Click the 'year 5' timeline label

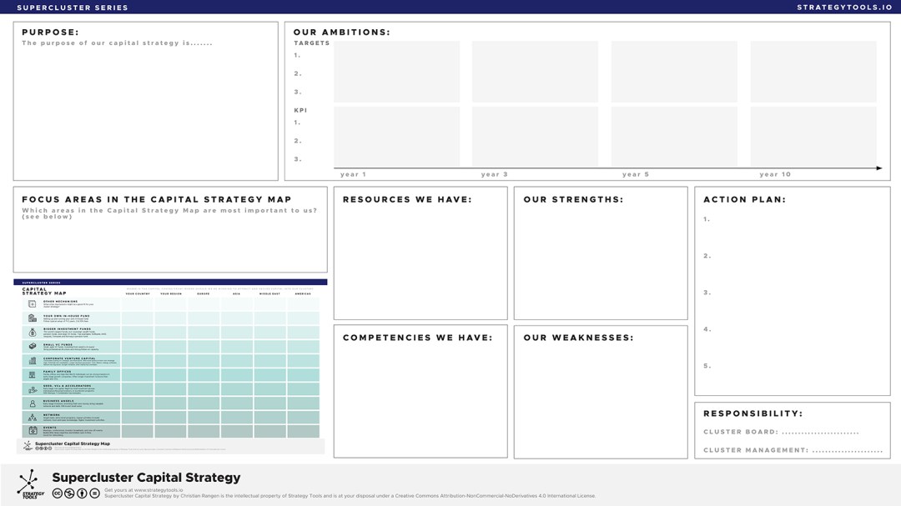(x=636, y=174)
